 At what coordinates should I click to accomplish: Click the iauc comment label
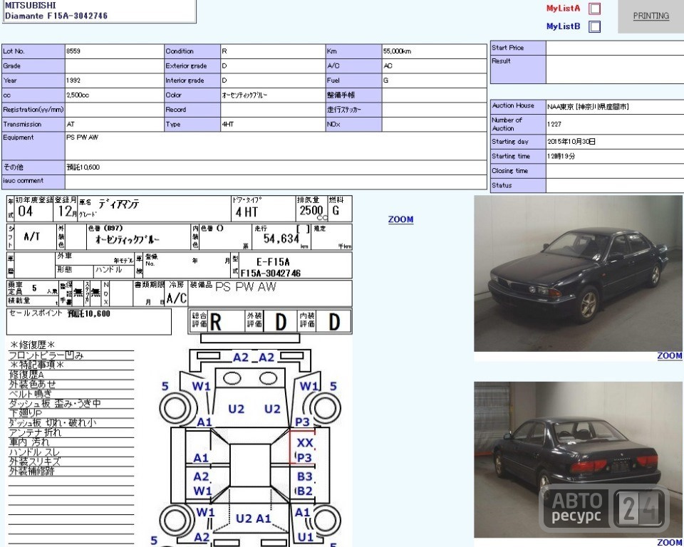[x=23, y=181]
